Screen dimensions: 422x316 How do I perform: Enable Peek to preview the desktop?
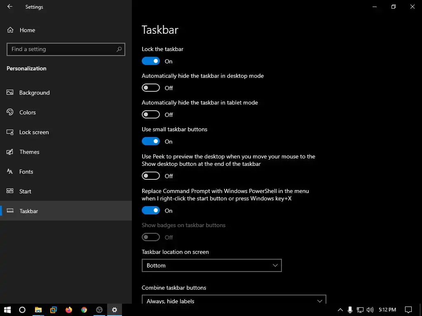point(151,176)
